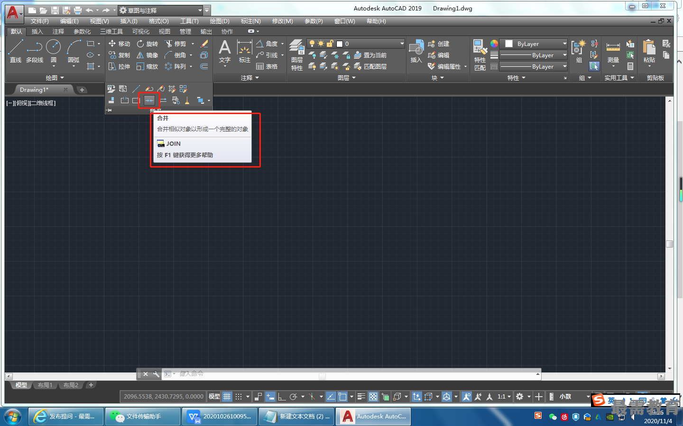Screen dimensions: 683x426
Task: Toggle the grid display in status bar
Action: pyautogui.click(x=227, y=397)
